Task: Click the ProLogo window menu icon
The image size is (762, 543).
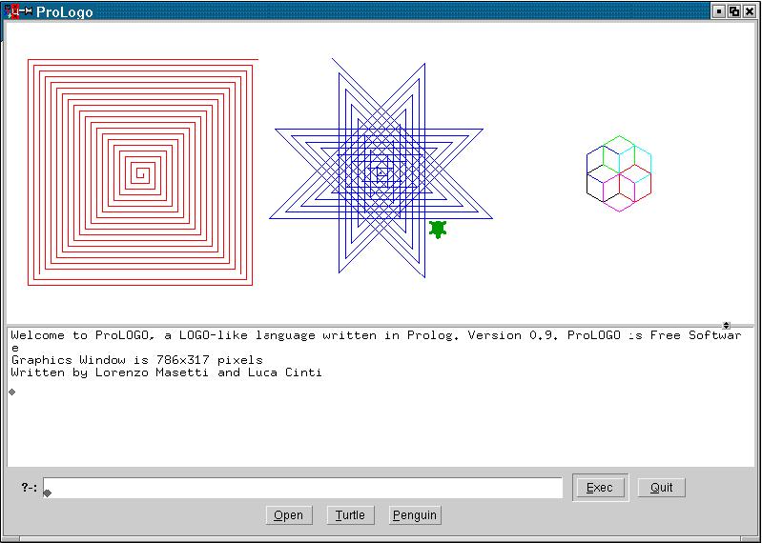Action: coord(12,11)
